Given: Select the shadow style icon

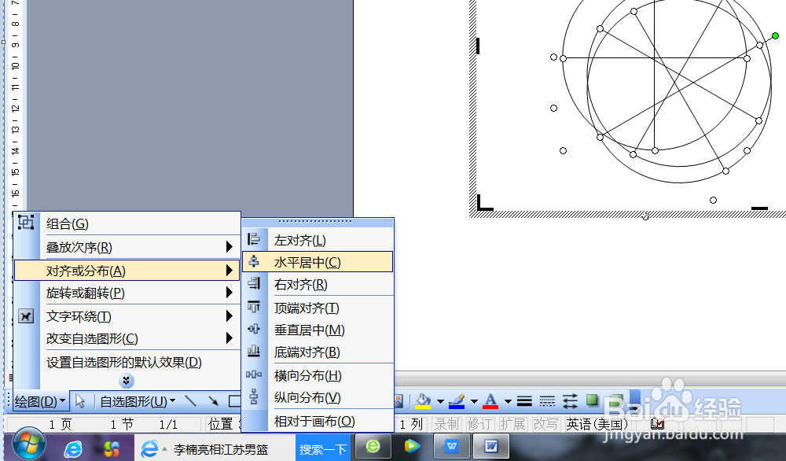Looking at the screenshot, I should (592, 401).
